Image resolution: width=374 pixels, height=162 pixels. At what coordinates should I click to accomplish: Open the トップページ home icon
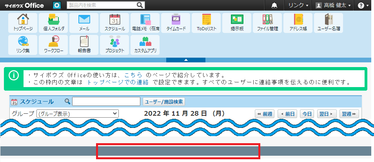pyautogui.click(x=23, y=23)
